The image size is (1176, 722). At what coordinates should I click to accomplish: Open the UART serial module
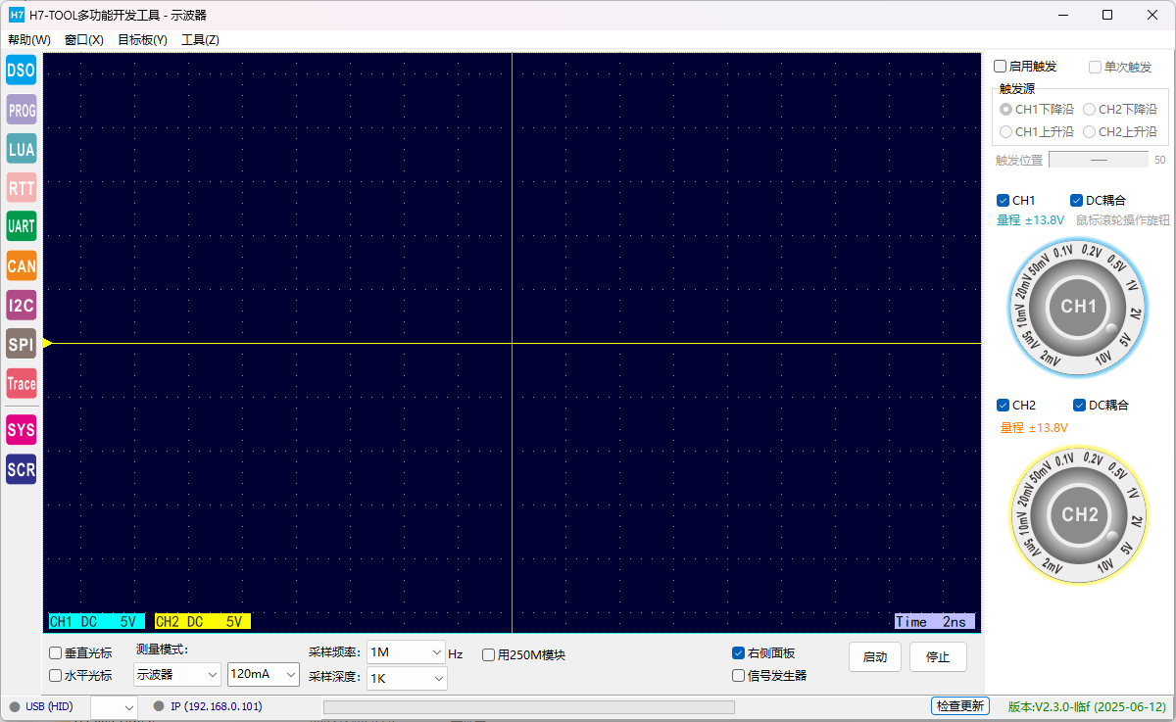pos(21,226)
